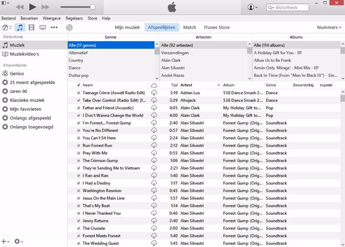The height and width of the screenshot is (247, 345).
Task: Play the current track
Action: 33,7
